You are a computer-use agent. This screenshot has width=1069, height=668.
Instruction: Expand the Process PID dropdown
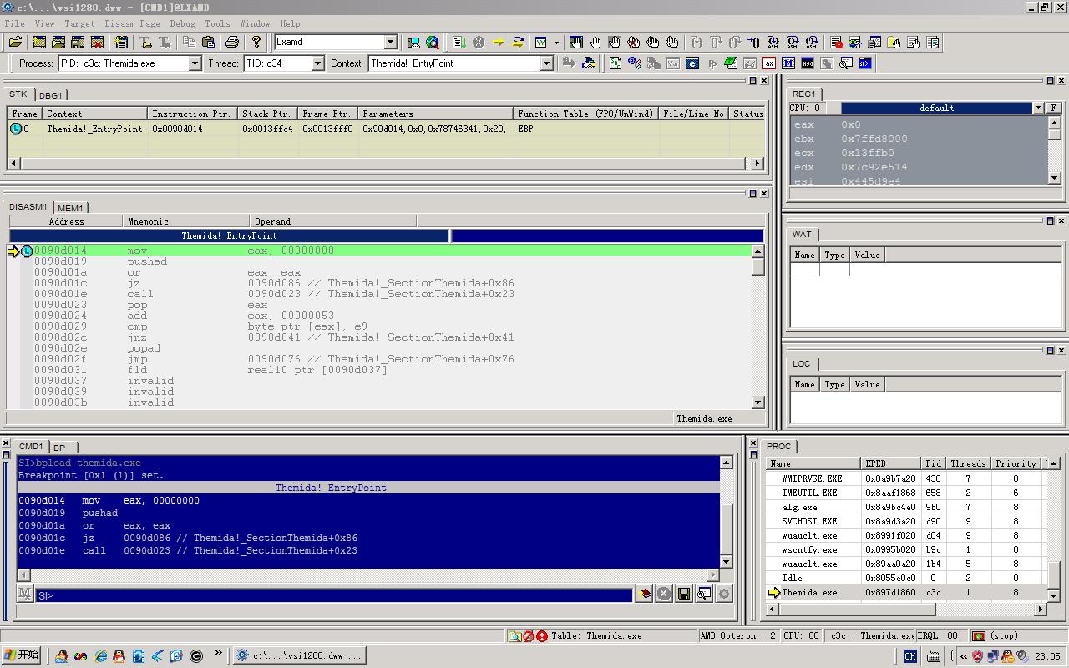[x=195, y=63]
